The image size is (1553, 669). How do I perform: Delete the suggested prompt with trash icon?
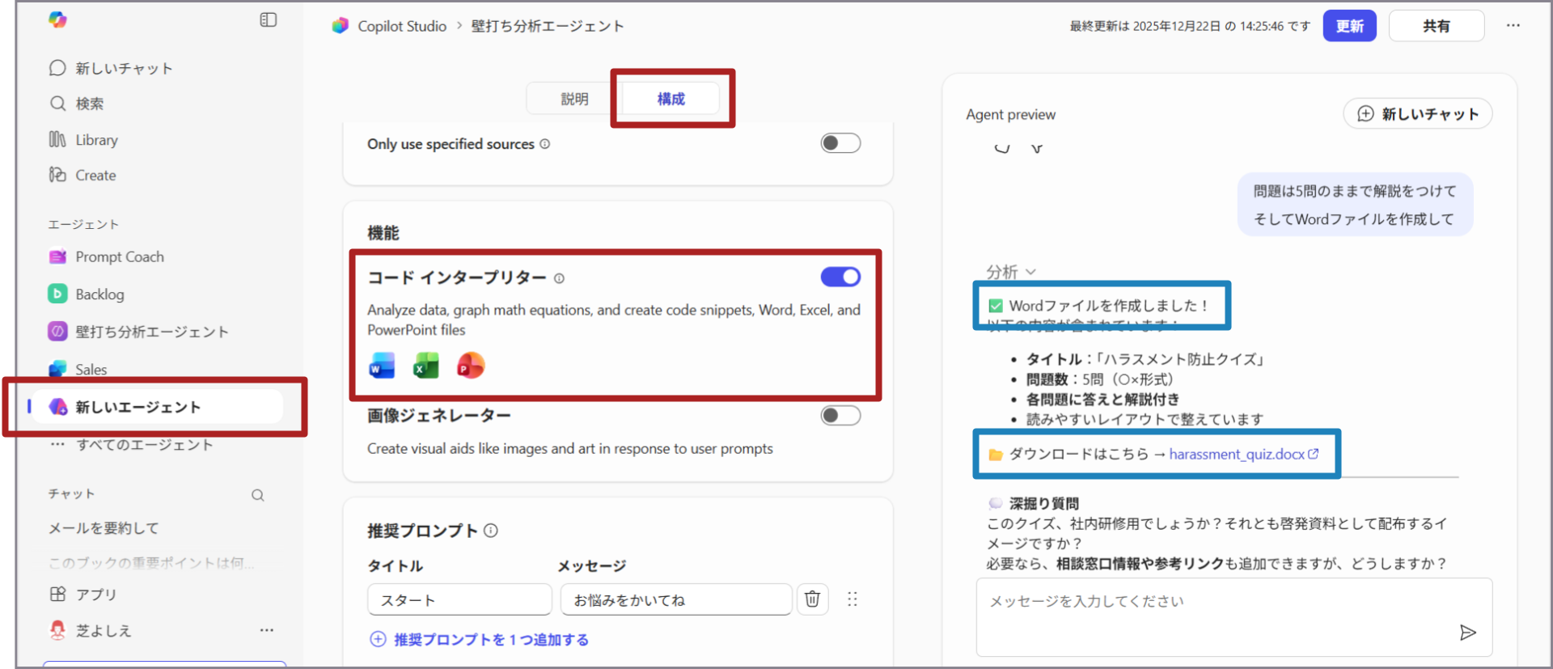click(x=812, y=599)
